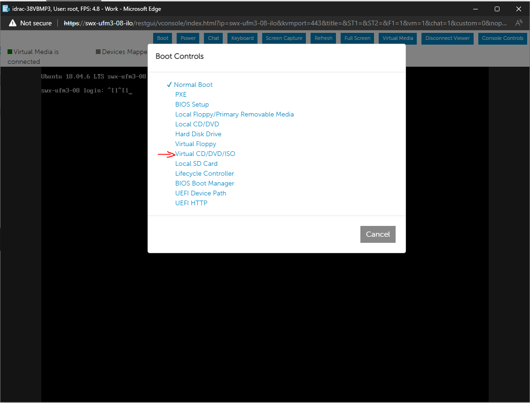The width and height of the screenshot is (530, 403).
Task: Open the Power menu
Action: pos(187,39)
